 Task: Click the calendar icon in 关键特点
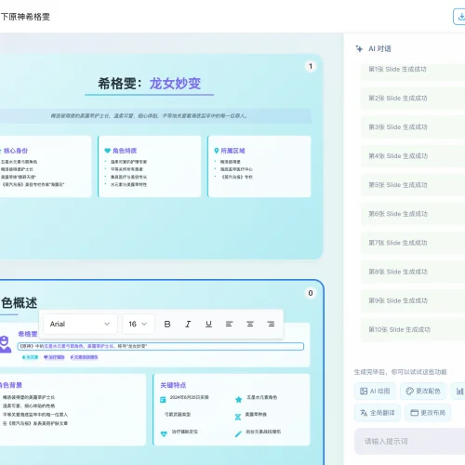(x=163, y=400)
